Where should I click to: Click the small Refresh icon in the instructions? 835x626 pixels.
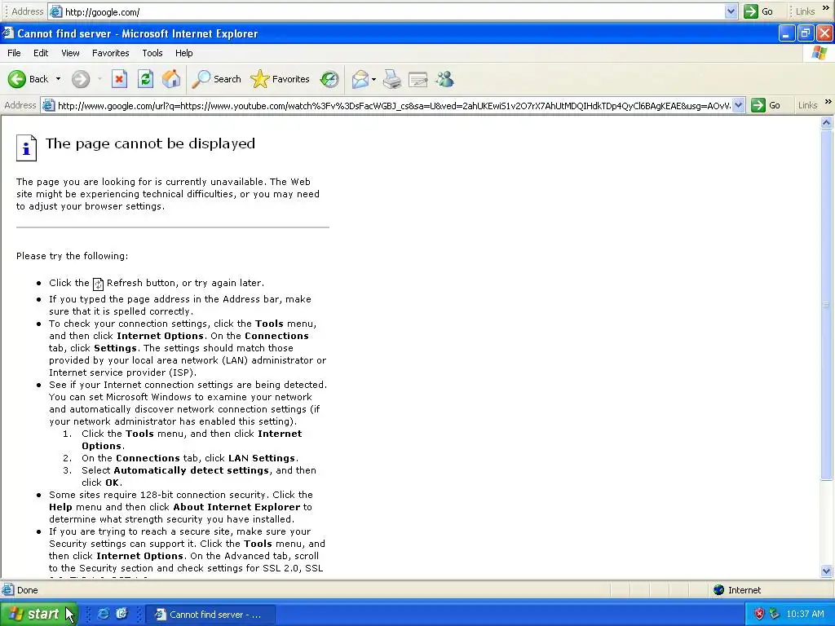(x=98, y=284)
